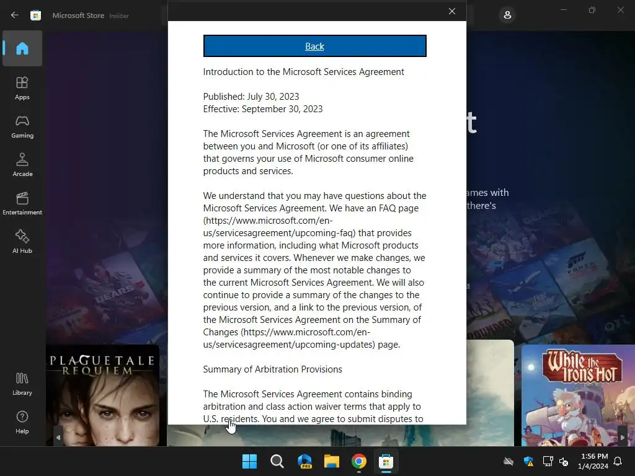This screenshot has width=635, height=476.
Task: Minimize the Microsoft Store window
Action: click(x=563, y=10)
